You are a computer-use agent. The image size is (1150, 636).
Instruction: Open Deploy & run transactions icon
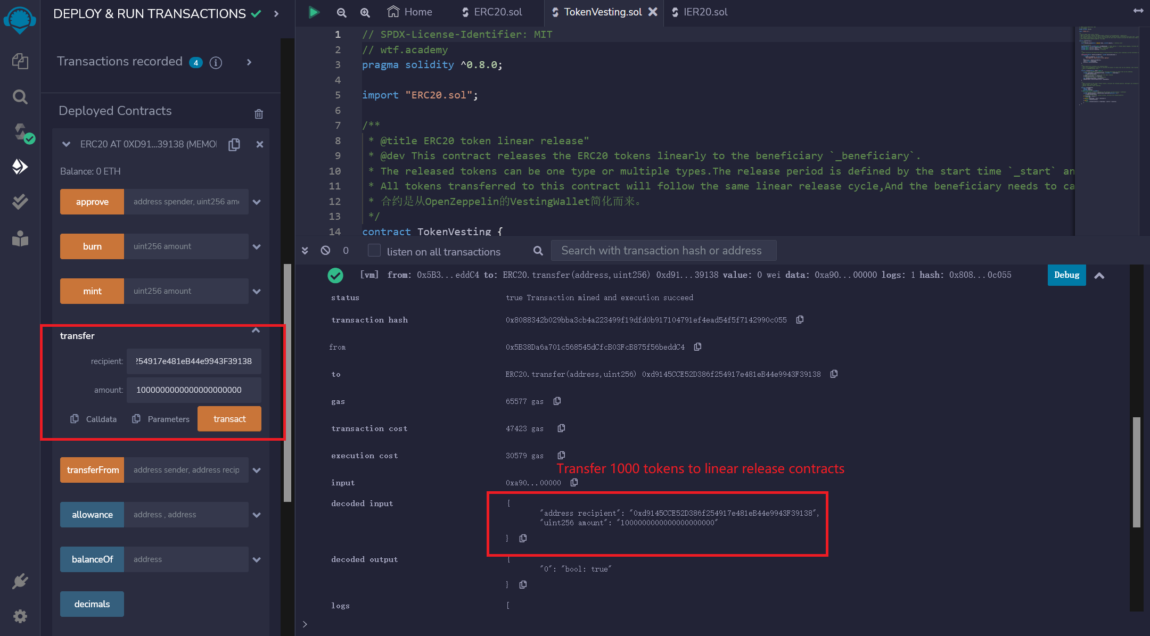click(20, 167)
